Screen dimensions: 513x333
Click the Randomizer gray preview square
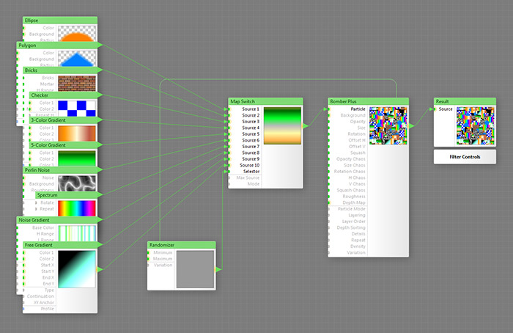tap(196, 269)
